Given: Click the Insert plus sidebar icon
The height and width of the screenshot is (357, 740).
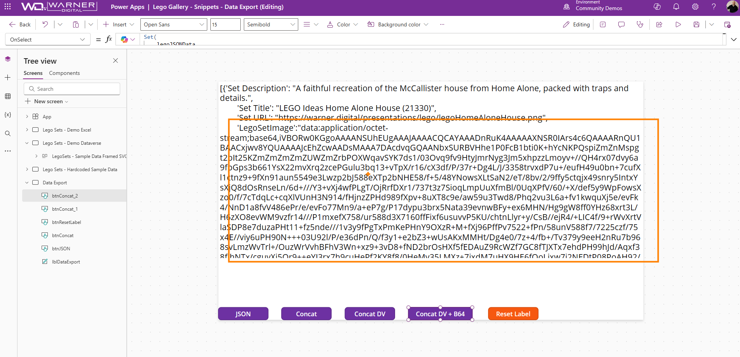Looking at the screenshot, I should (8, 78).
